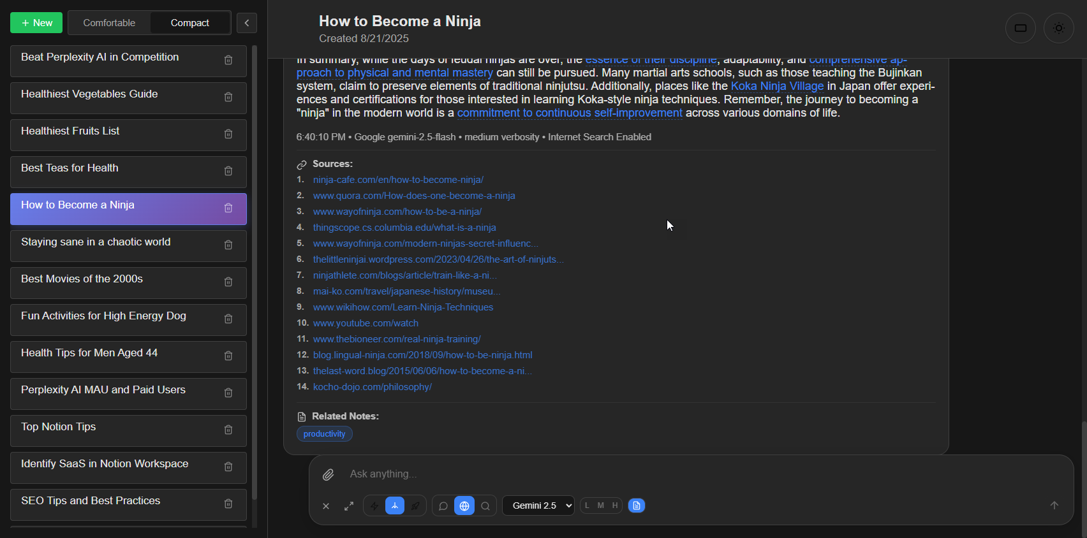
Task: Open the Gemini 2.5 model dropdown
Action: (x=538, y=505)
